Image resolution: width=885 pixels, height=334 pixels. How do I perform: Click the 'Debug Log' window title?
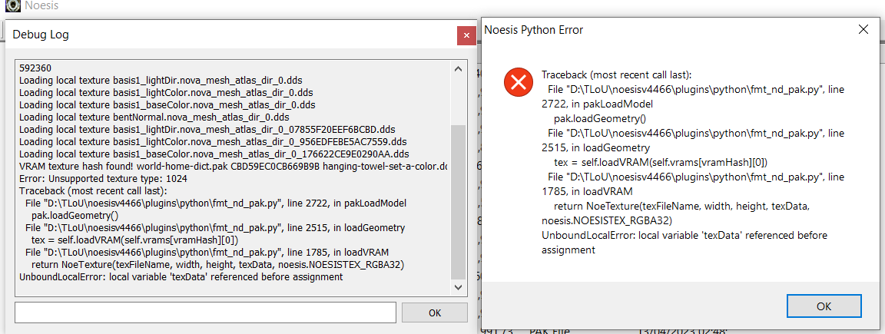coord(41,35)
